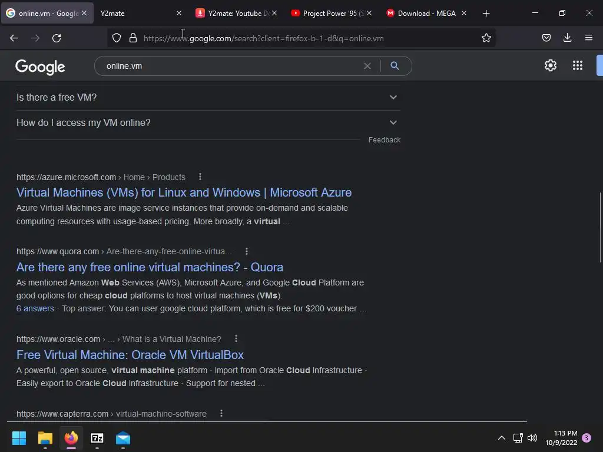Image resolution: width=603 pixels, height=452 pixels.
Task: Go back to the previous page
Action: pyautogui.click(x=14, y=38)
